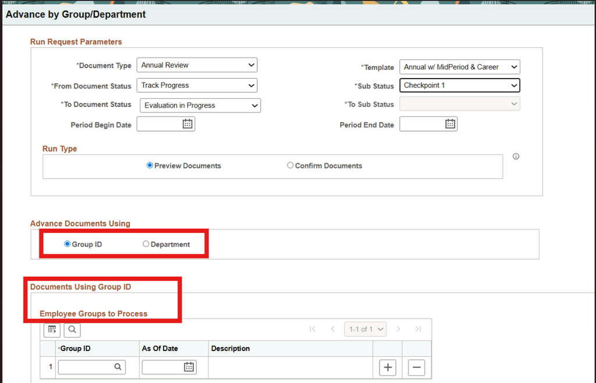
Task: Expand Sub Status Checkpoint 1 dropdown
Action: (460, 85)
